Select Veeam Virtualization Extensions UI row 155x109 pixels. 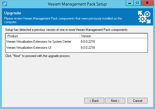77,48
